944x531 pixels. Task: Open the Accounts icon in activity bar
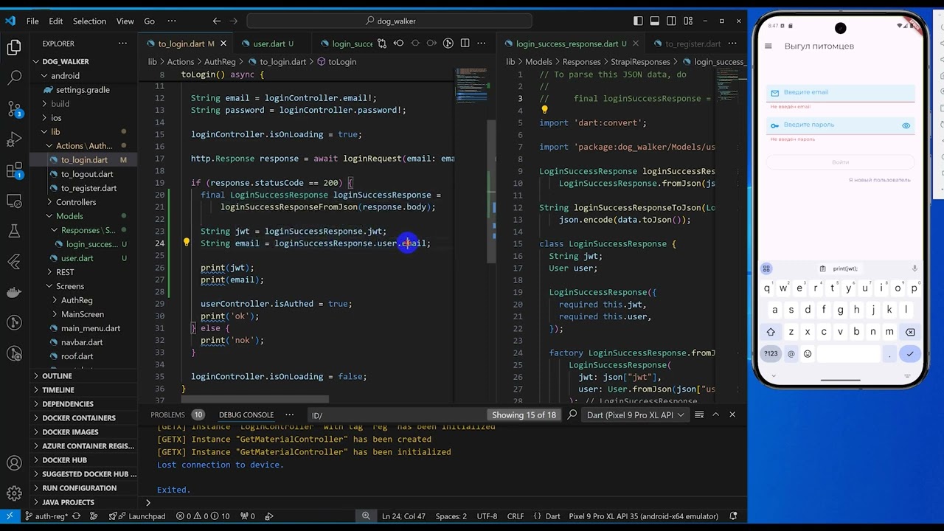(14, 463)
